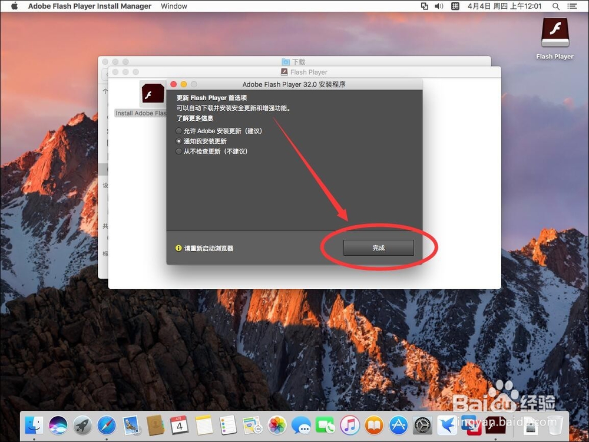Viewport: 589px width, 442px height.
Task: Open Notes icon in Dock
Action: click(x=204, y=425)
